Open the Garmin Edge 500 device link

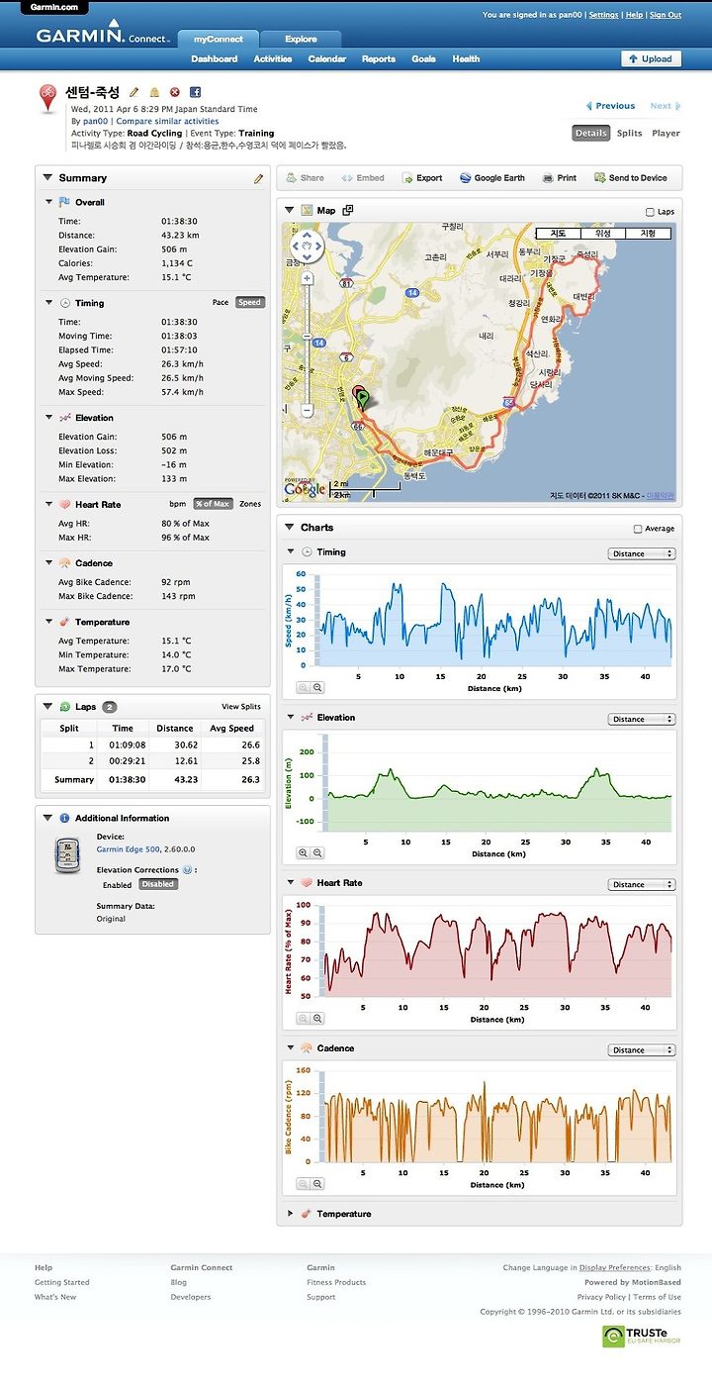point(128,848)
